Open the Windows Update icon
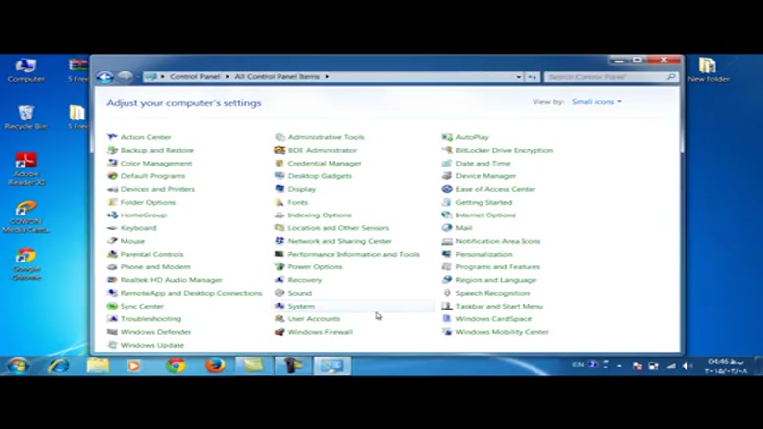Image resolution: width=763 pixels, height=429 pixels. coord(112,345)
